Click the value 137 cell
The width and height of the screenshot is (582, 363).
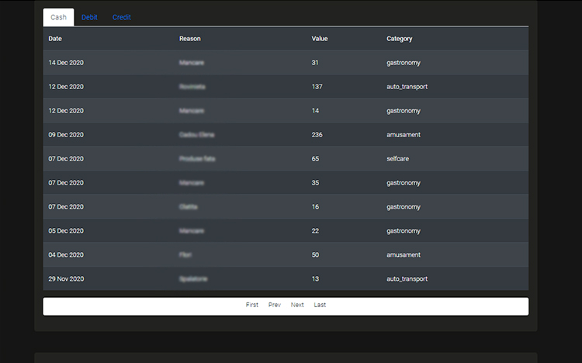click(x=317, y=87)
